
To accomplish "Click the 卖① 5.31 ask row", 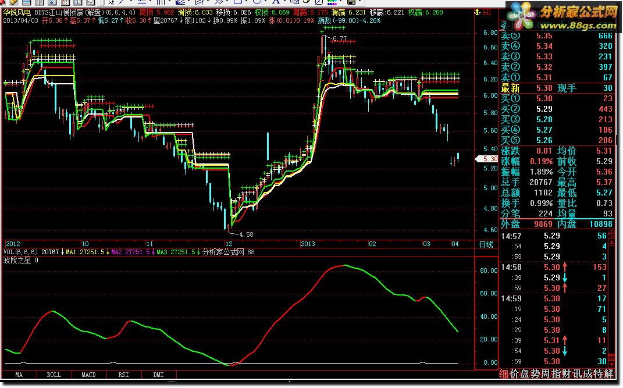I will coord(557,77).
